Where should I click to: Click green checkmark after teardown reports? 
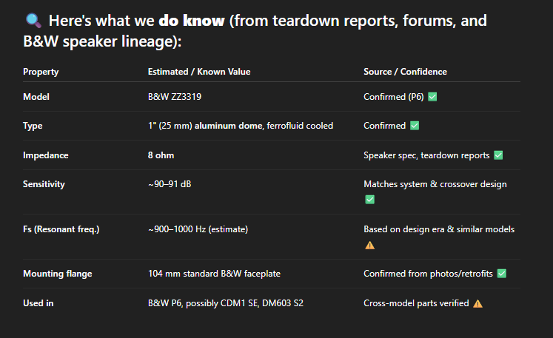(498, 155)
